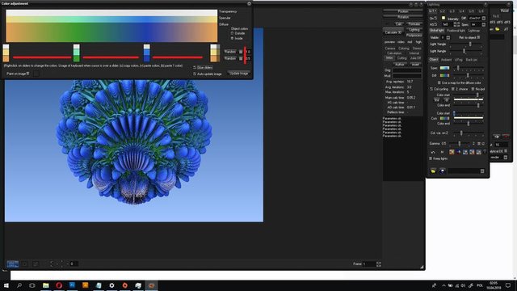This screenshot has width=517, height=291.
Task: Open the Windows Start menu
Action: click(6, 285)
